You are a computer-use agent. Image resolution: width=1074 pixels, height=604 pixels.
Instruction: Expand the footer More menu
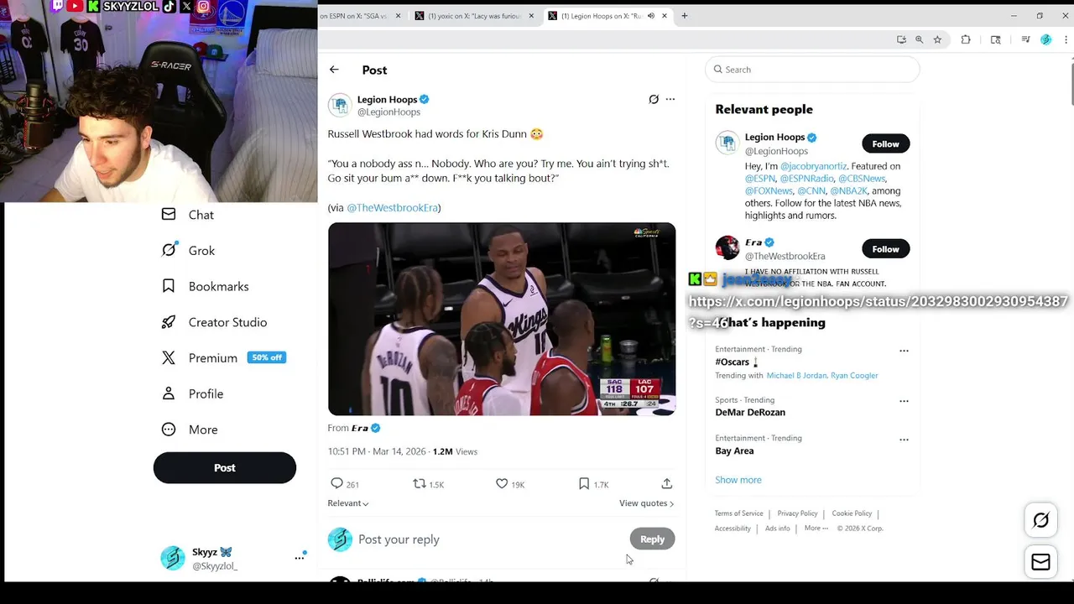point(816,528)
